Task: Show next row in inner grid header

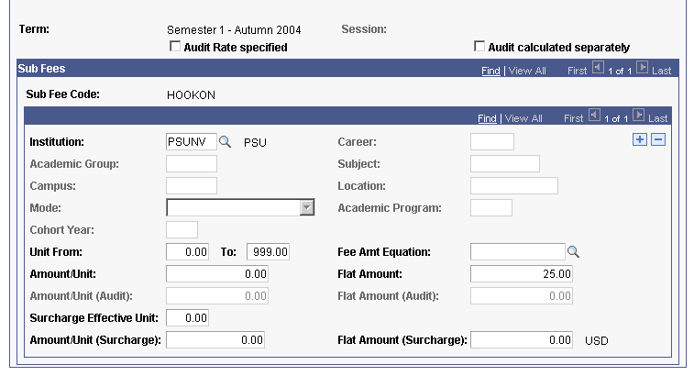Action: (x=639, y=116)
